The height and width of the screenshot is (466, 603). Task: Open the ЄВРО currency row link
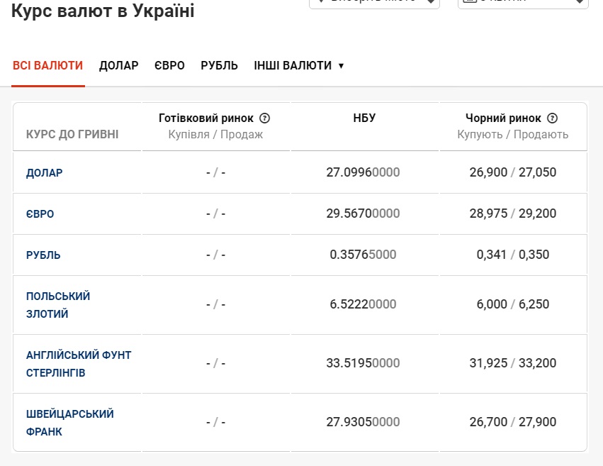(x=40, y=214)
